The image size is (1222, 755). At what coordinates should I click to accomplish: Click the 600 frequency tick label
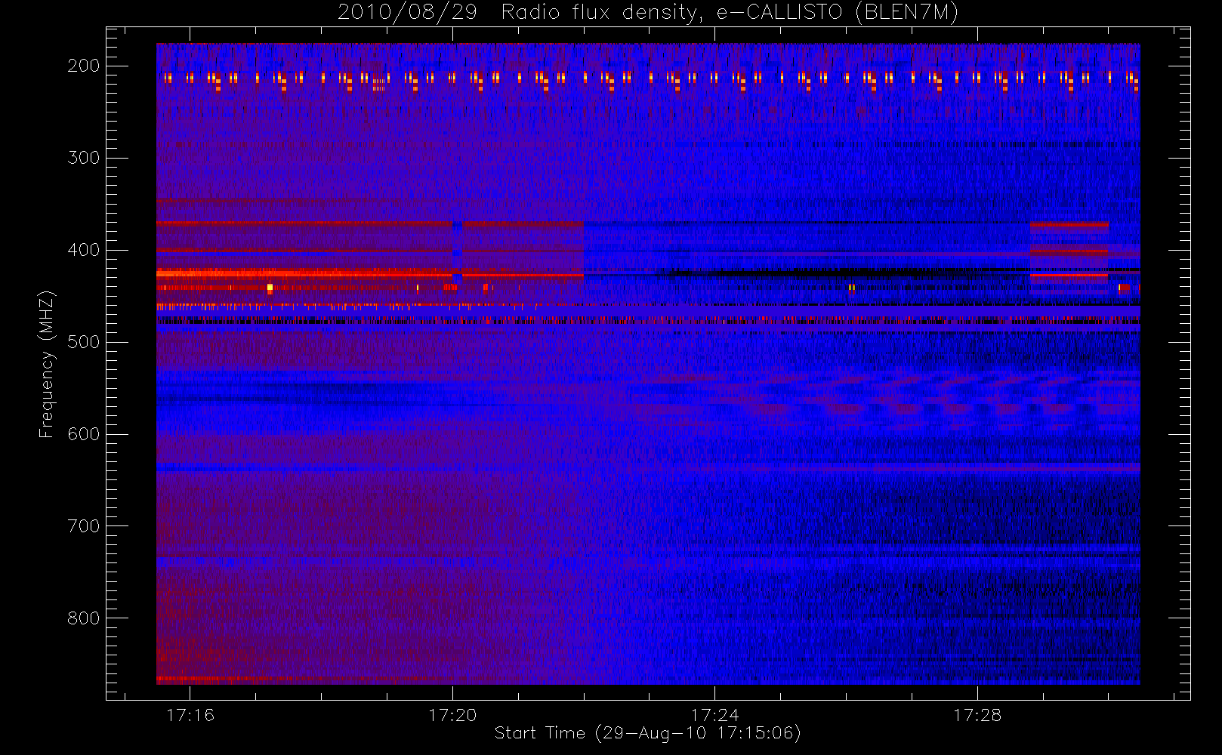83,434
